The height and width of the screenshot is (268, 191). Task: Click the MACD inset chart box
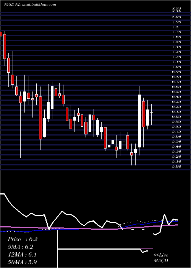[x=105, y=249]
